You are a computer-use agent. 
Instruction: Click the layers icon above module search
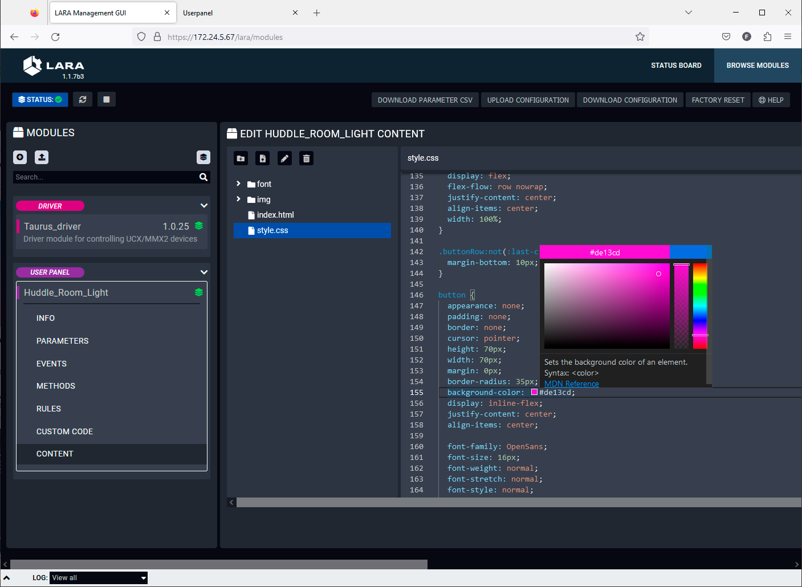203,157
